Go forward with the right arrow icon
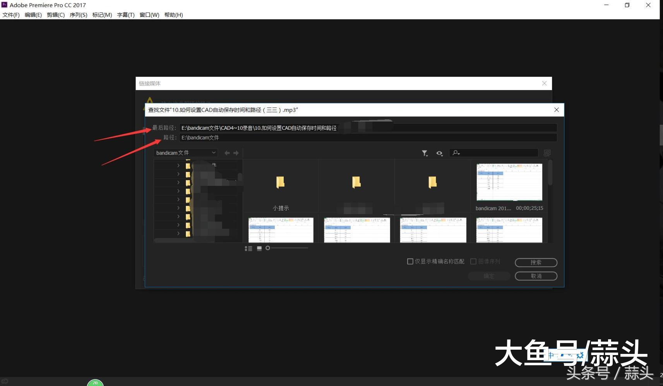The width and height of the screenshot is (663, 386). coord(236,153)
